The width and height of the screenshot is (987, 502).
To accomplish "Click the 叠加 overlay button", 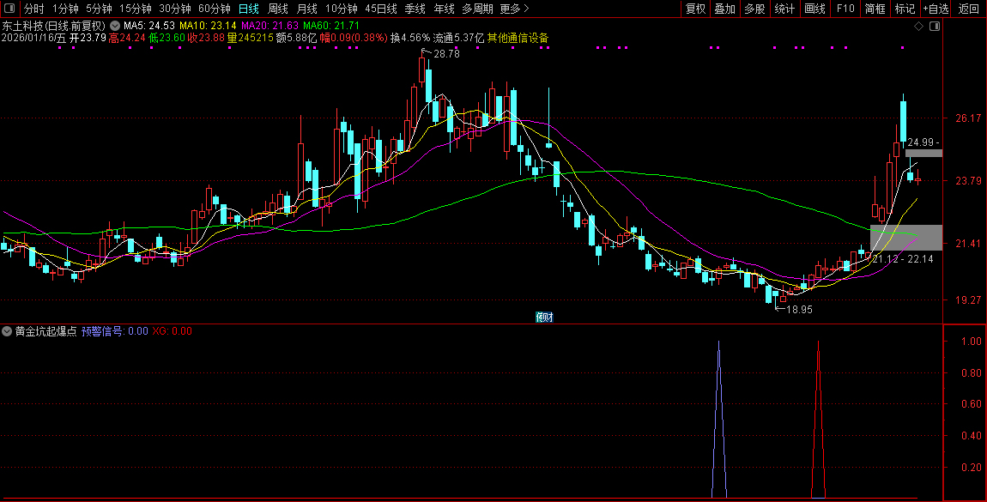I will click(724, 9).
